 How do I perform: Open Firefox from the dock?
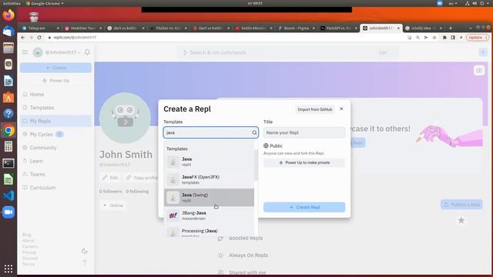pos(8,15)
